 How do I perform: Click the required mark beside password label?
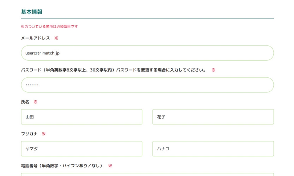[x=214, y=70]
